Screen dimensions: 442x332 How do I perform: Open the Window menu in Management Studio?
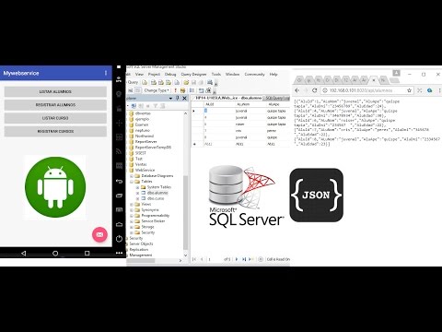(x=232, y=74)
